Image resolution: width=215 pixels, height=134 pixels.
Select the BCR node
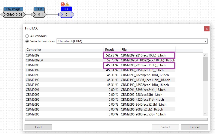(39, 12)
